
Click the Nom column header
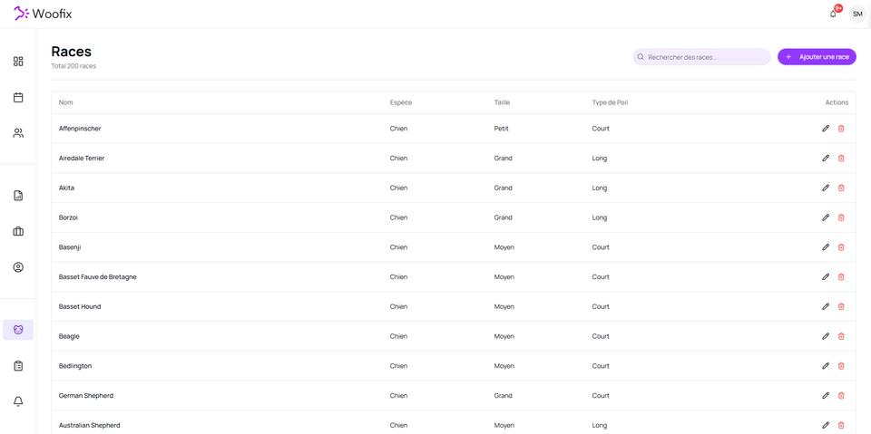[x=66, y=102]
